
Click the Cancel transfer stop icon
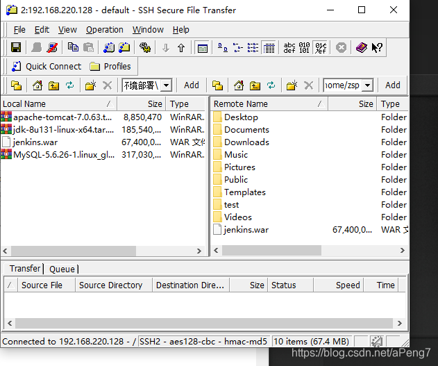341,47
